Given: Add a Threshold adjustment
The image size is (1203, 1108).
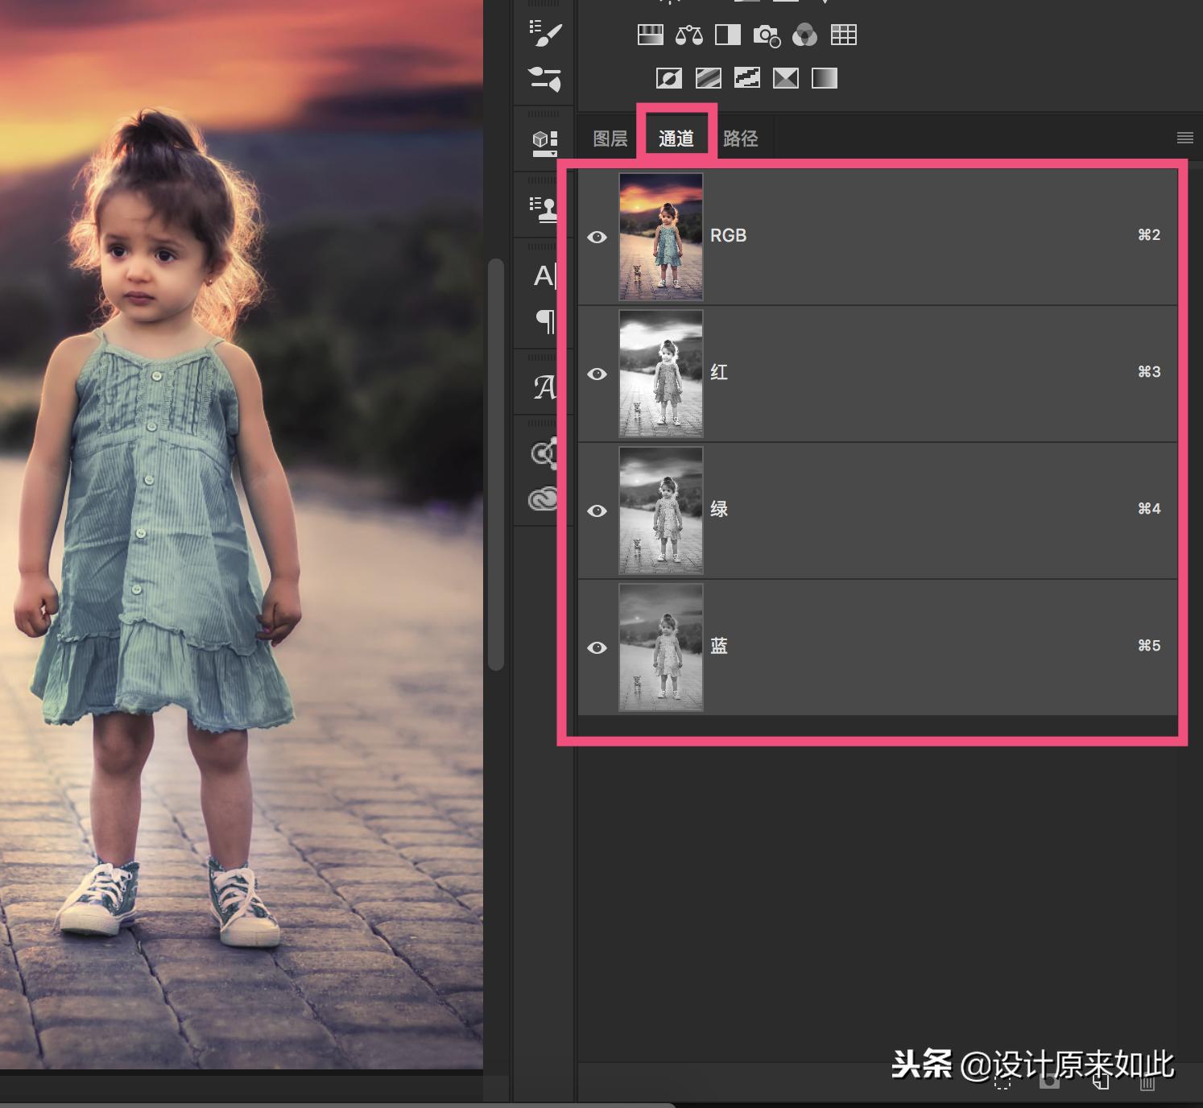Looking at the screenshot, I should 746,78.
